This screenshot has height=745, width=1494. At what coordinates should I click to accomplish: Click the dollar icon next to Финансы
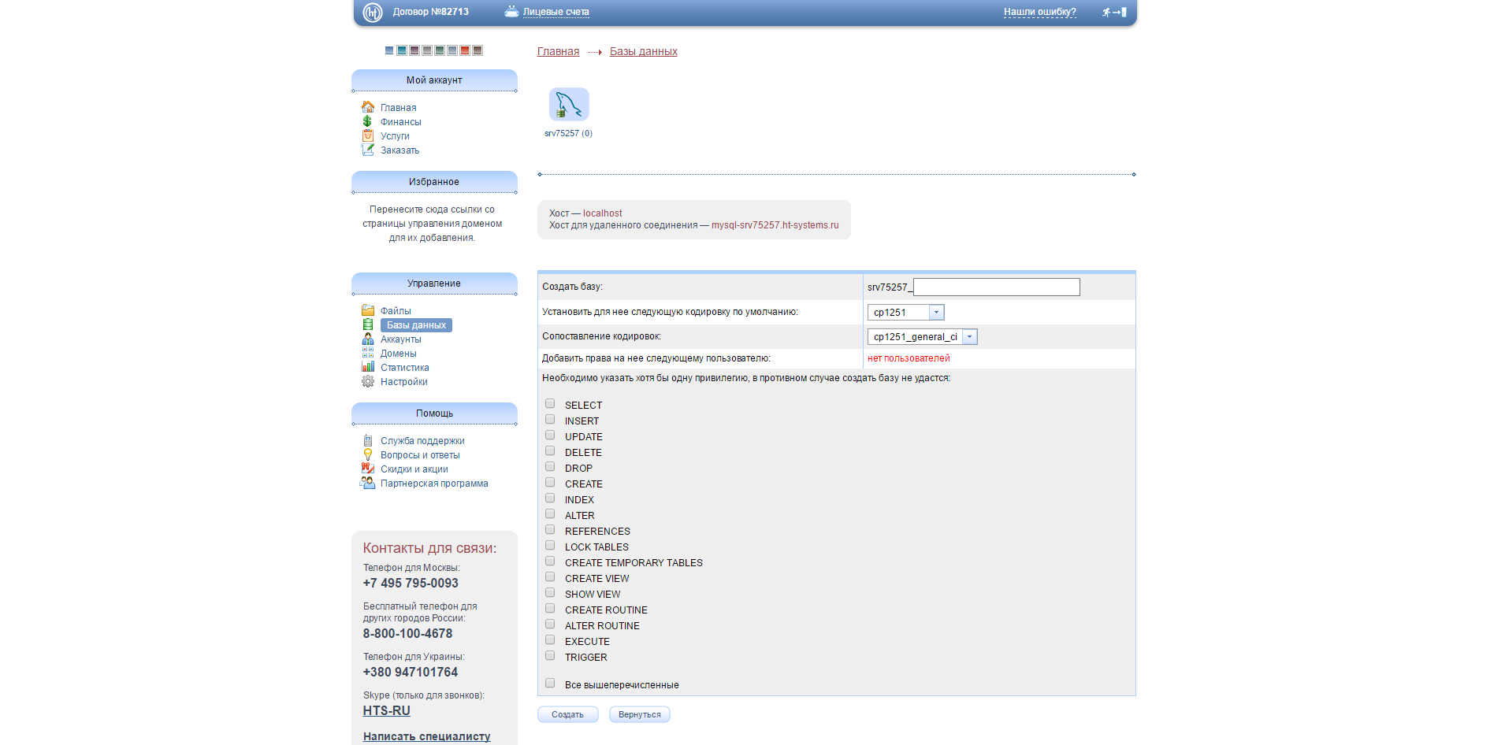pos(367,121)
